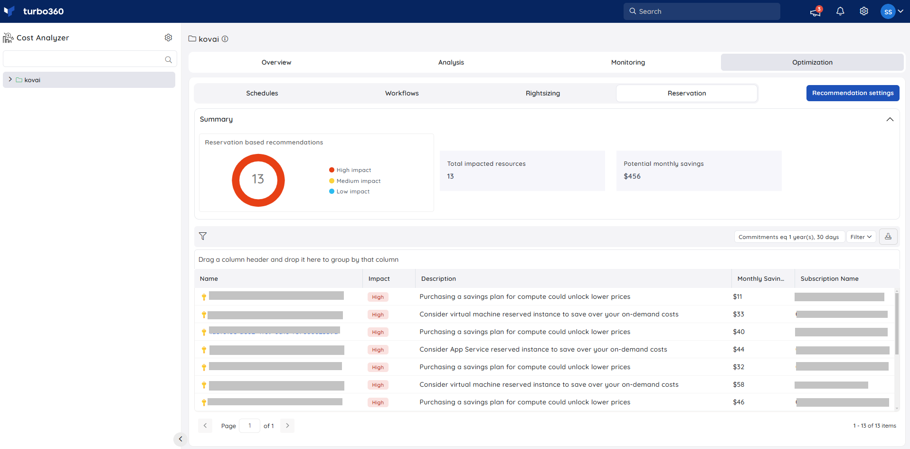The image size is (910, 449).
Task: Toggle the Low impact legend item
Action: point(349,191)
